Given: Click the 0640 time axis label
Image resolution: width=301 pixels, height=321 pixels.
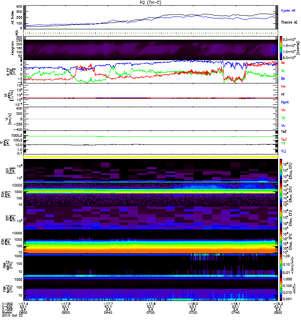Looking at the screenshot, I should click(x=108, y=313).
